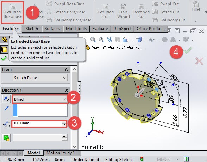Select Swept Boss/Base tool

pos(65,4)
